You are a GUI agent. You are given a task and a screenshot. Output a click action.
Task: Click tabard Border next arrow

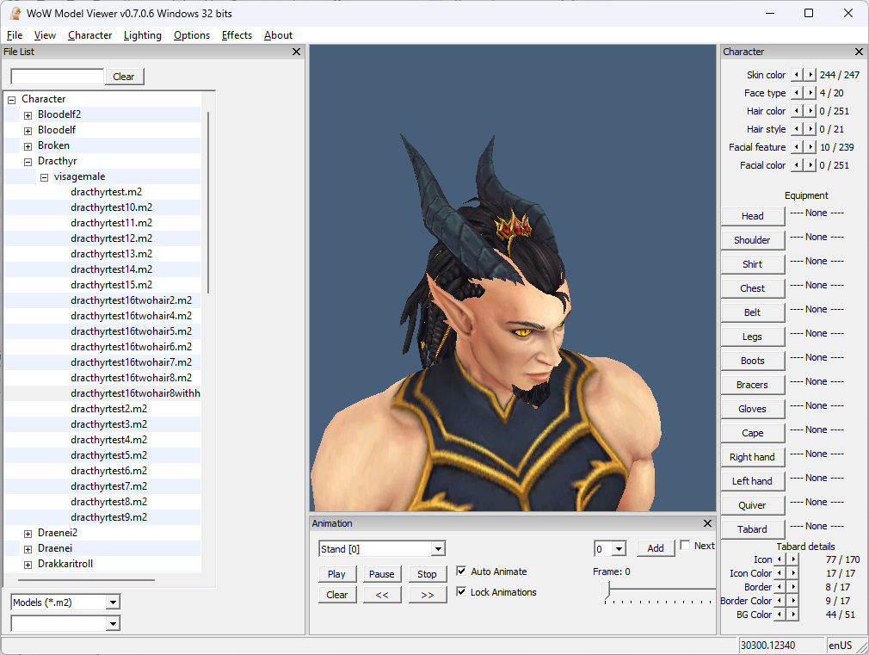pyautogui.click(x=793, y=587)
